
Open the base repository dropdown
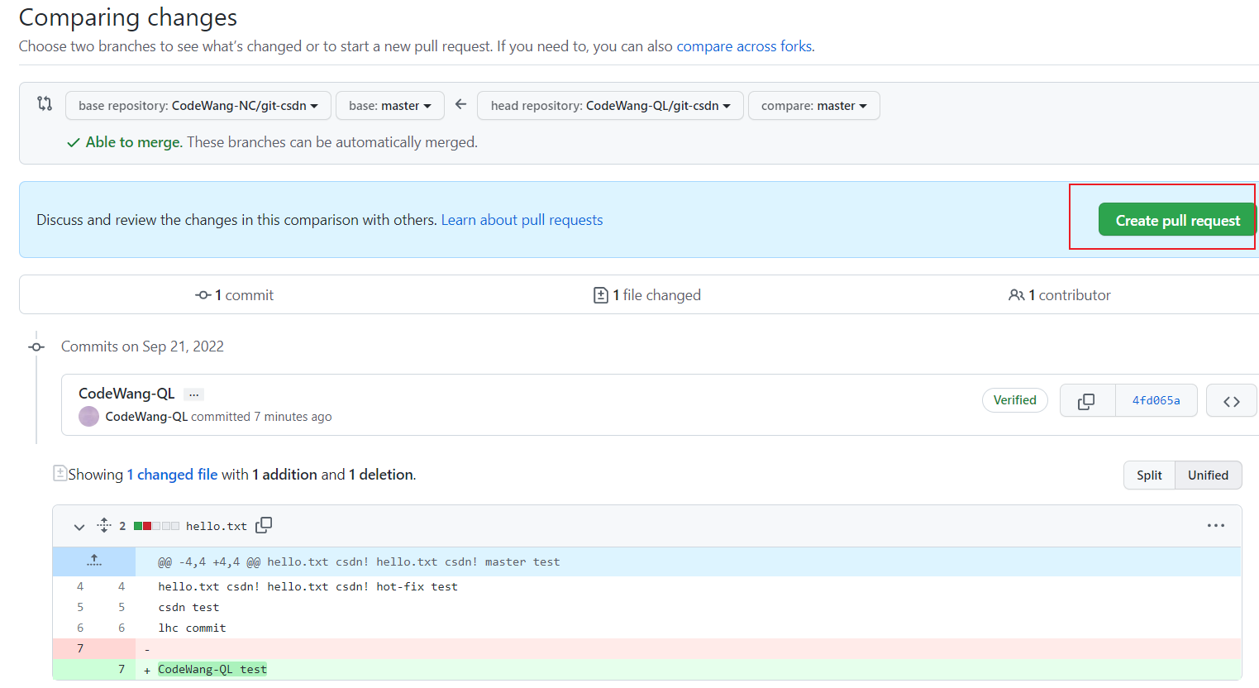point(198,105)
